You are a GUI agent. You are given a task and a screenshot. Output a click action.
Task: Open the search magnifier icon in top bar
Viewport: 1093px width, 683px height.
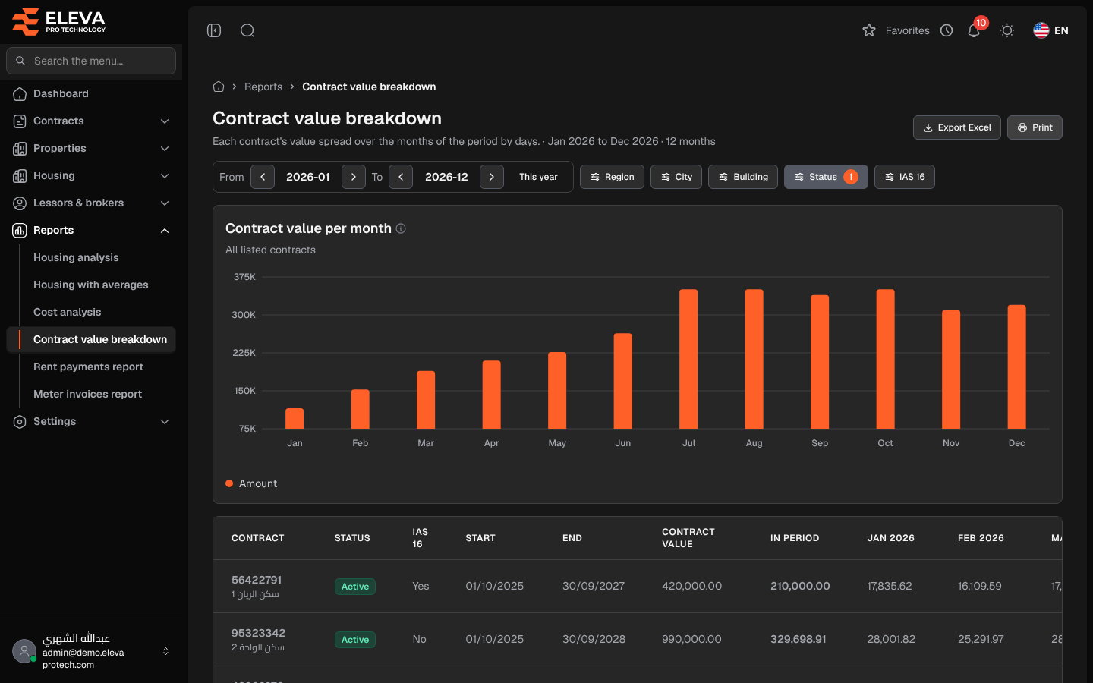[247, 30]
